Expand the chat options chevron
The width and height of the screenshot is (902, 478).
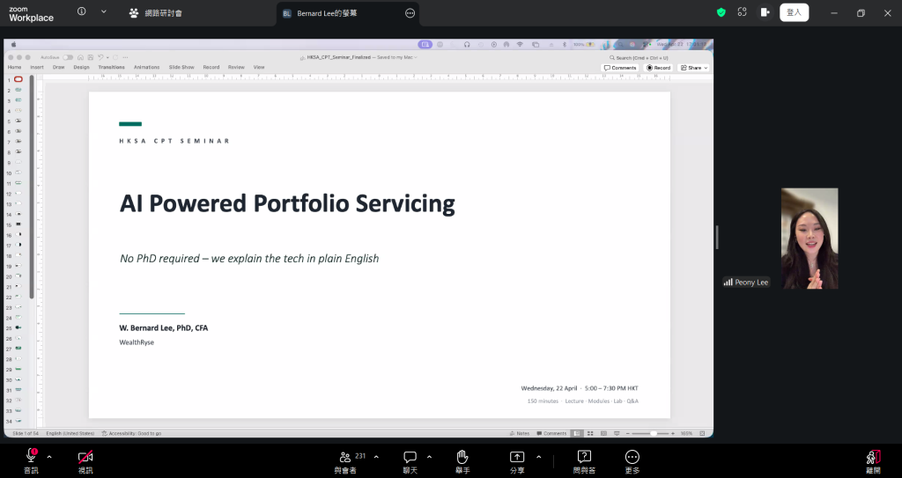[429, 457]
